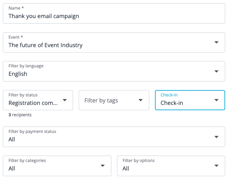Open the Event dropdown arrow
The width and height of the screenshot is (228, 179).
point(216,42)
